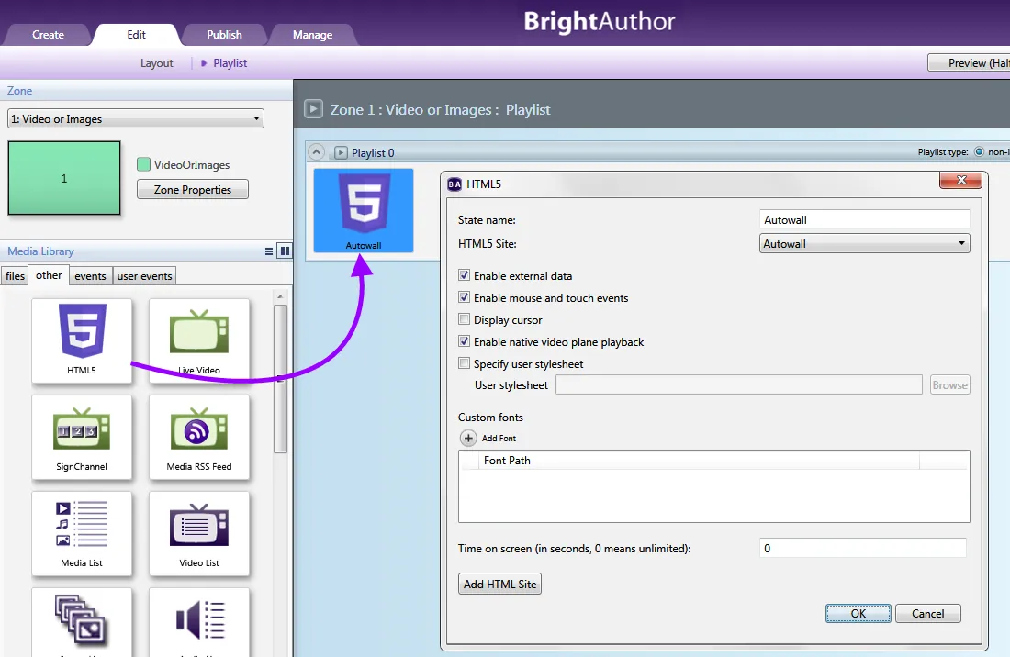Click the stylesheet Browse button
This screenshot has height=657, width=1010.
(x=950, y=384)
